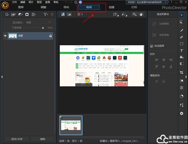Select the Gradient tool
Image resolution: width=188 pixels, height=144 pixels.
click(x=181, y=64)
